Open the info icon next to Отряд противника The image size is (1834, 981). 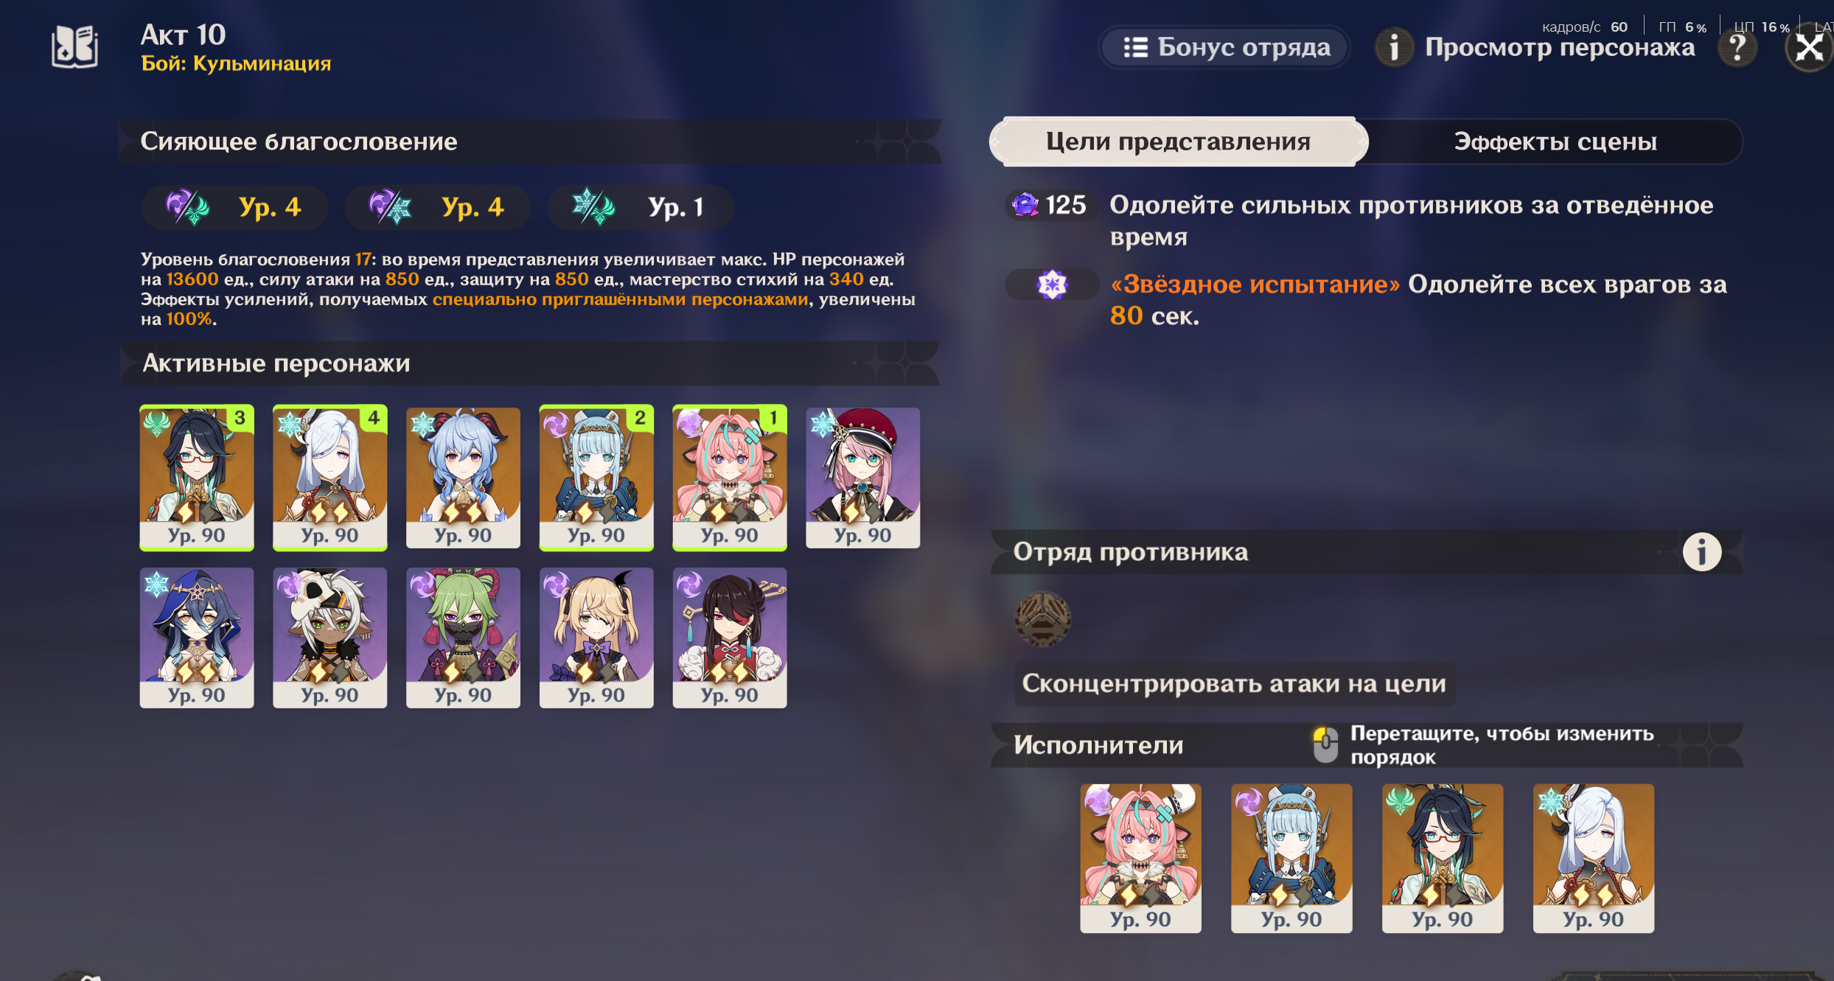tap(1701, 551)
